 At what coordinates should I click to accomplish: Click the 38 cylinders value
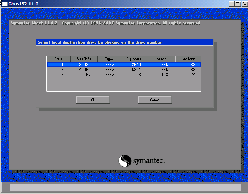pyautogui.click(x=139, y=75)
